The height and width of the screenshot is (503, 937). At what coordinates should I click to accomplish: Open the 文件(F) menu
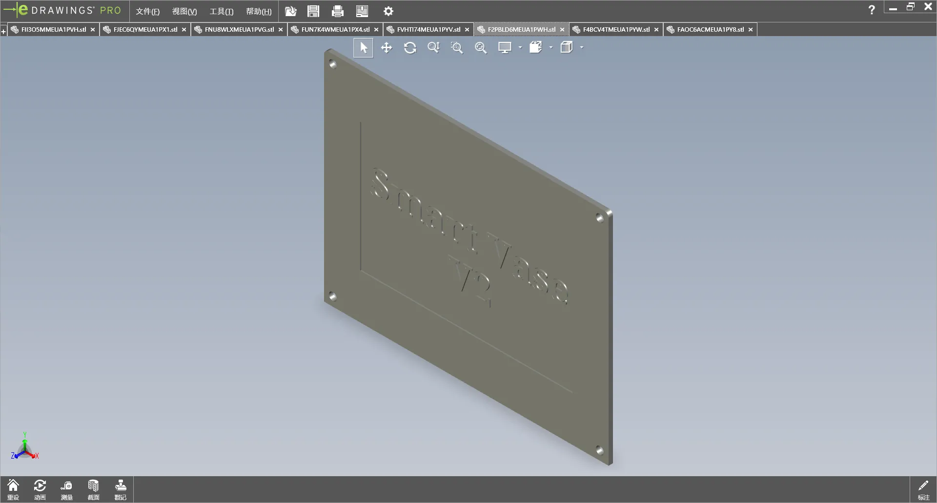pyautogui.click(x=147, y=11)
